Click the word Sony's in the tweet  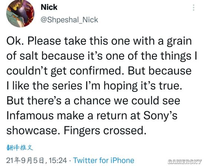(160, 116)
